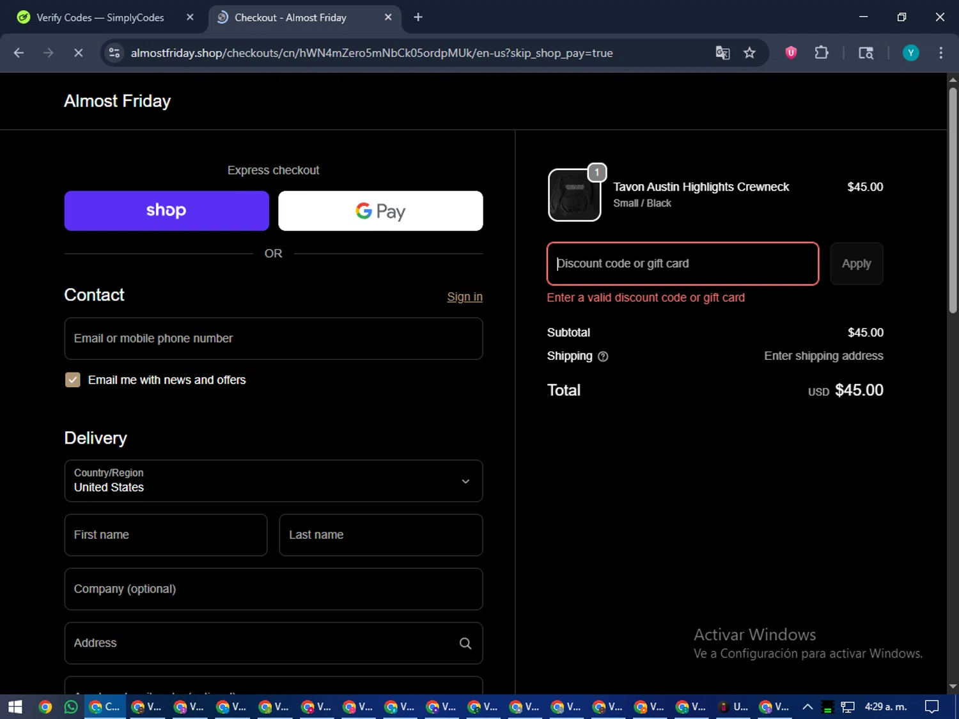View site information for almostfriday.shop
Image resolution: width=959 pixels, height=719 pixels.
click(114, 53)
